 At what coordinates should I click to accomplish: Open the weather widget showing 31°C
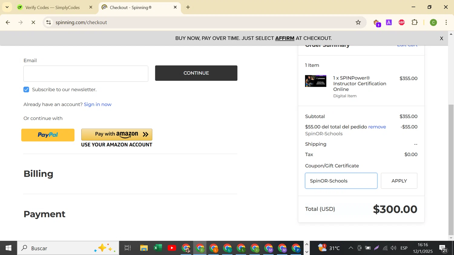pyautogui.click(x=329, y=248)
